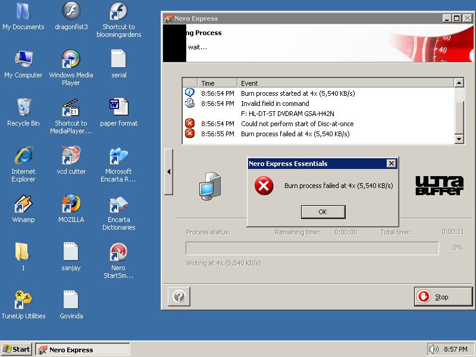476x357 pixels.
Task: Click OK in the Nero Express Essentials dialog
Action: click(x=323, y=212)
